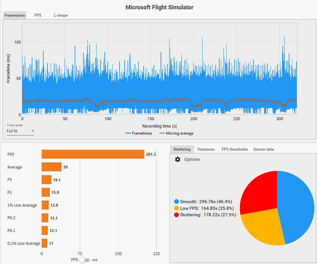Click the blue Smooth legend dot
317x264 pixels.
(x=176, y=201)
